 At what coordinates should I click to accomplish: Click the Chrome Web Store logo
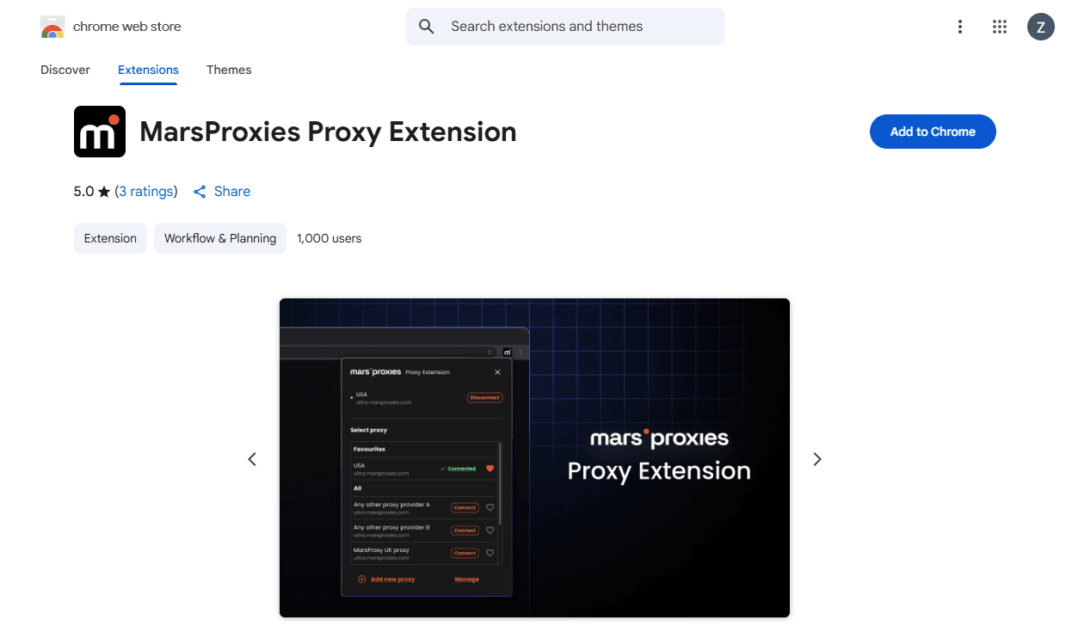52,28
